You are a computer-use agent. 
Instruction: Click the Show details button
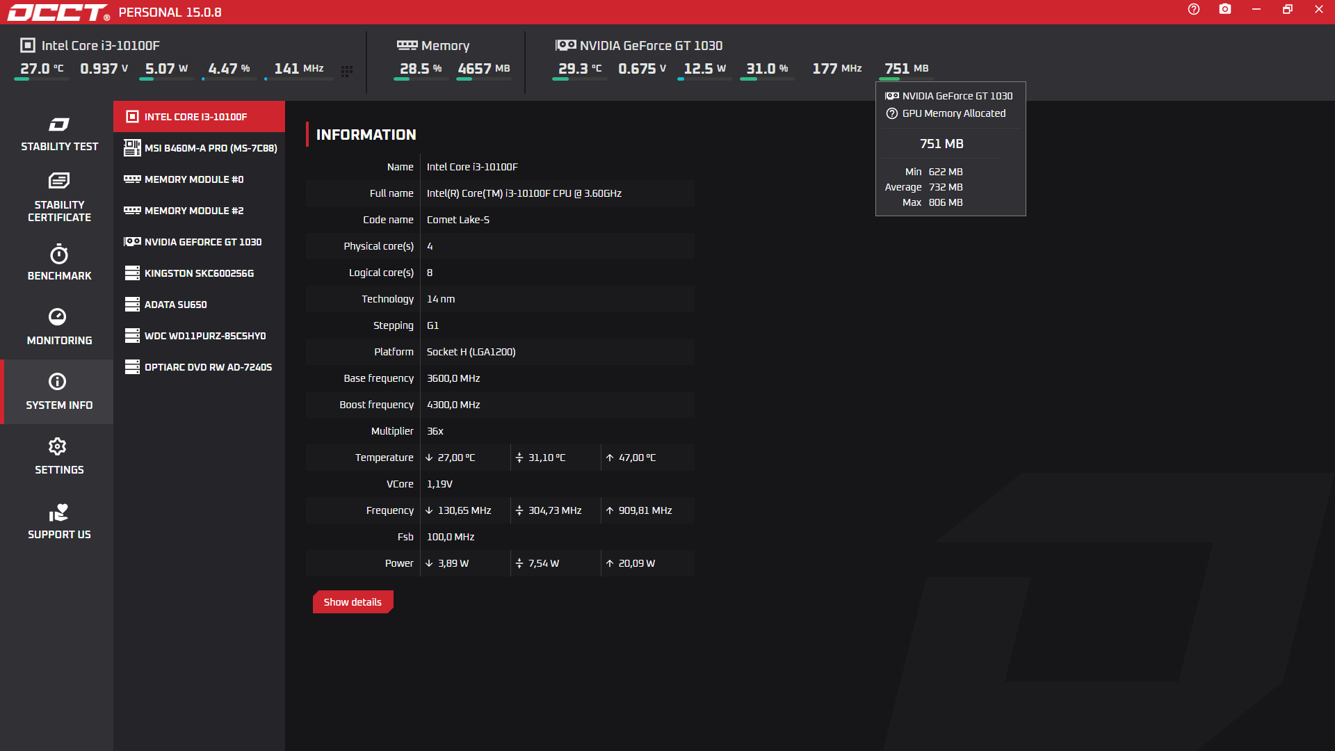coord(353,602)
